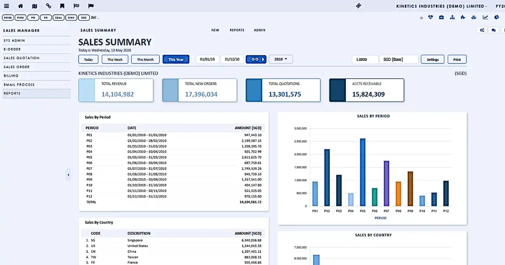Collapse sidebar with the left arrow handle

pyautogui.click(x=68, y=175)
